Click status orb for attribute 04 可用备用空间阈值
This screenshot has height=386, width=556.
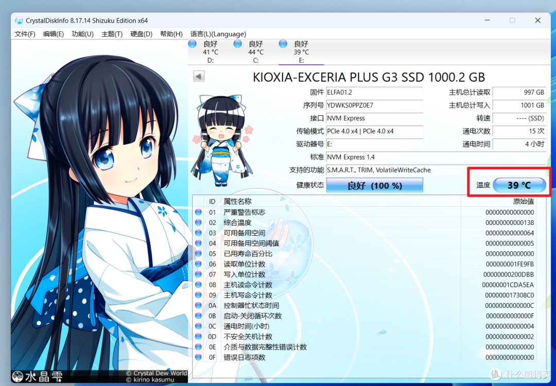click(x=198, y=243)
